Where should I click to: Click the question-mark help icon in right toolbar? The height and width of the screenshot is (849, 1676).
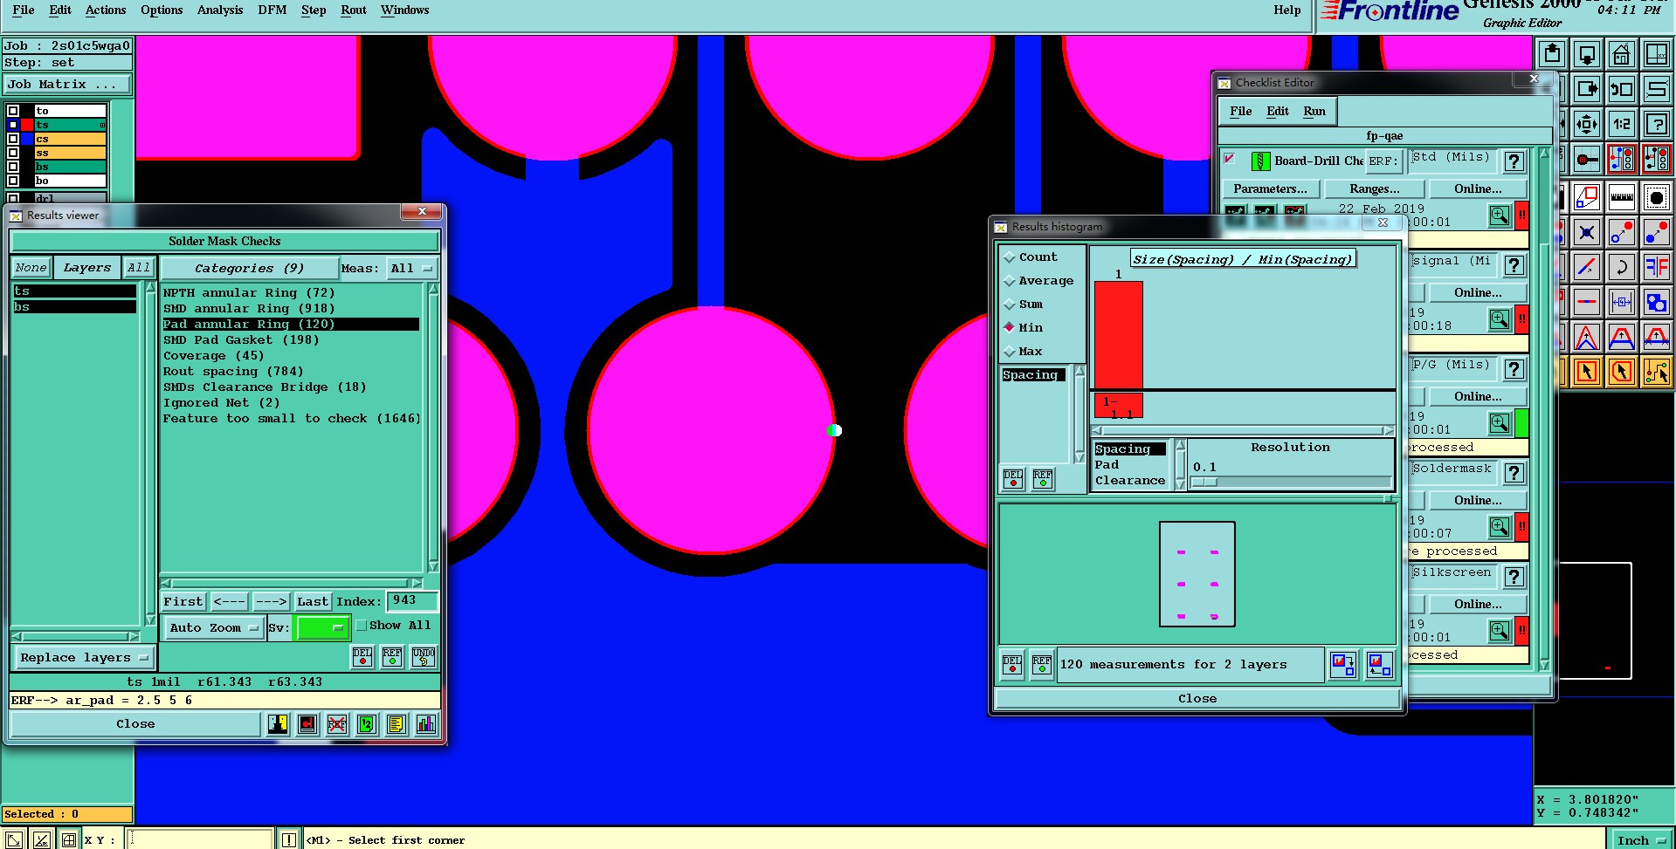[1656, 124]
